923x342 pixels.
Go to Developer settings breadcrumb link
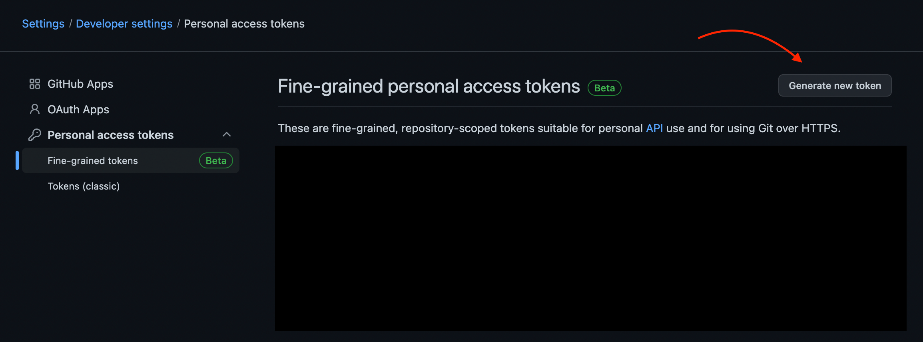(x=124, y=24)
